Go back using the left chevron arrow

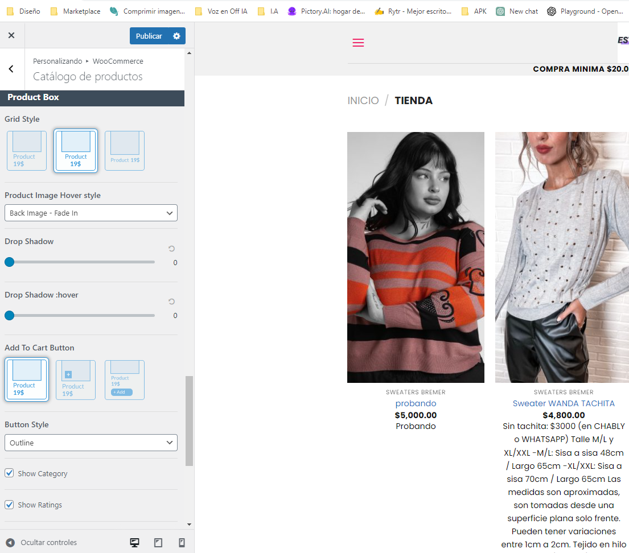point(11,69)
